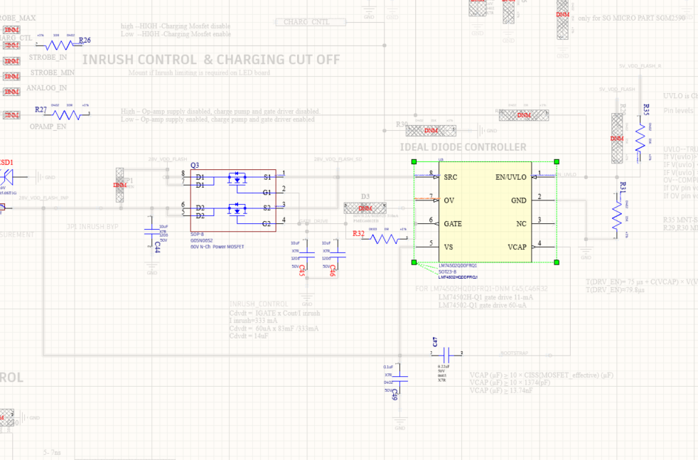This screenshot has height=460, width=698.
Task: Click the LM74502 ideal diode controller body
Action: (485, 212)
